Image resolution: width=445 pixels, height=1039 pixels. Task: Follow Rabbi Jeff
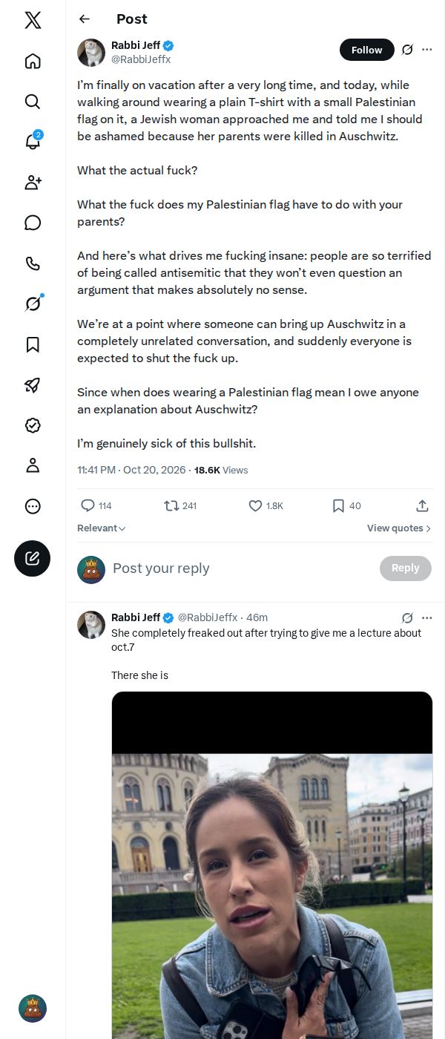click(366, 50)
